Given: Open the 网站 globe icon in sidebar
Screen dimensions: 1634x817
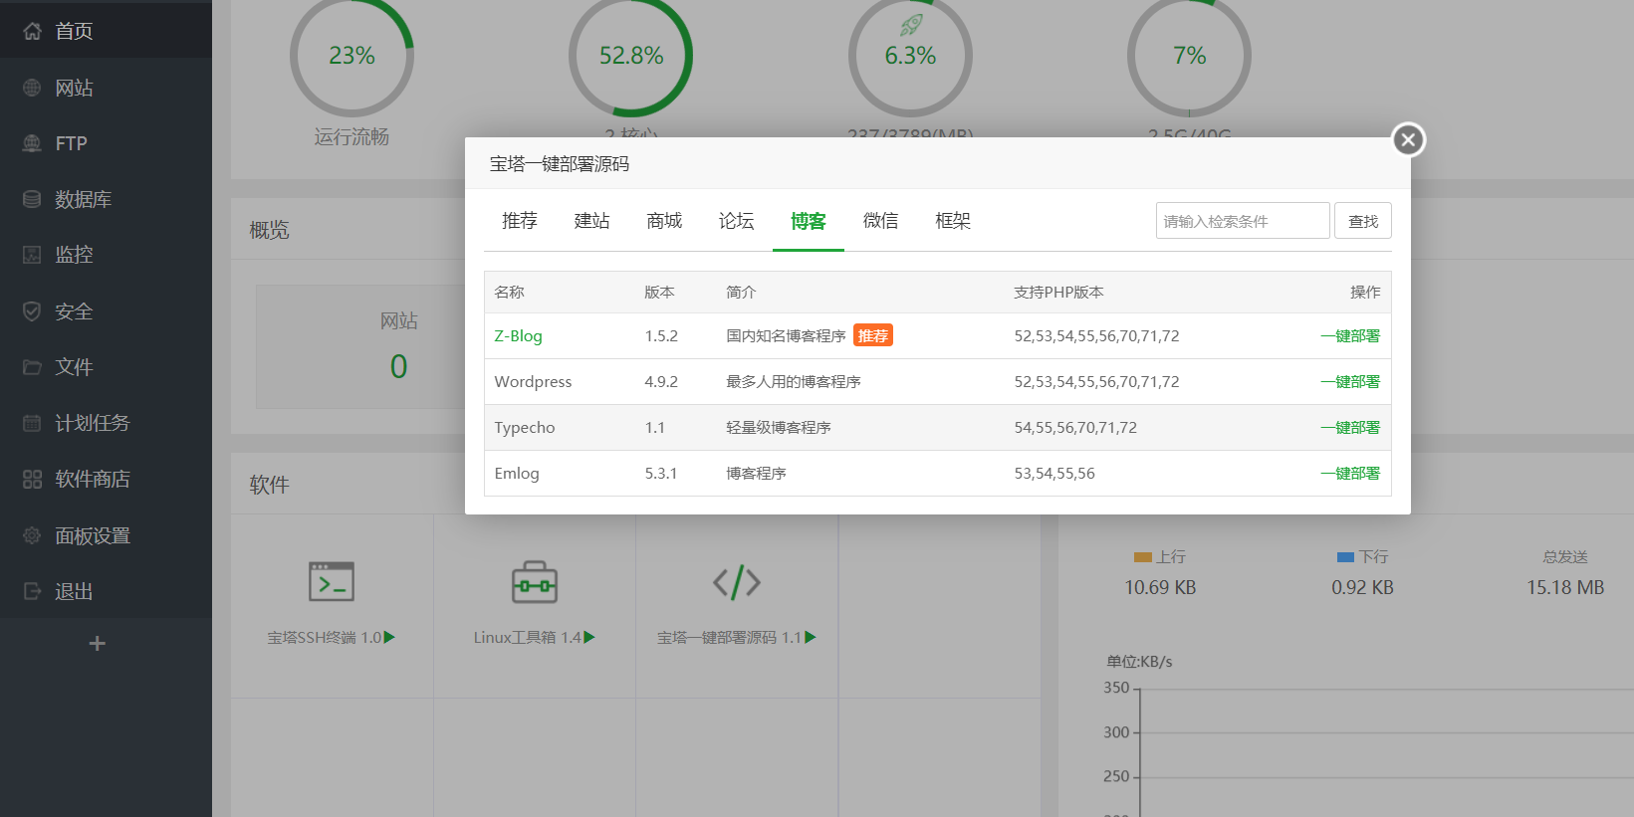Looking at the screenshot, I should (x=32, y=88).
